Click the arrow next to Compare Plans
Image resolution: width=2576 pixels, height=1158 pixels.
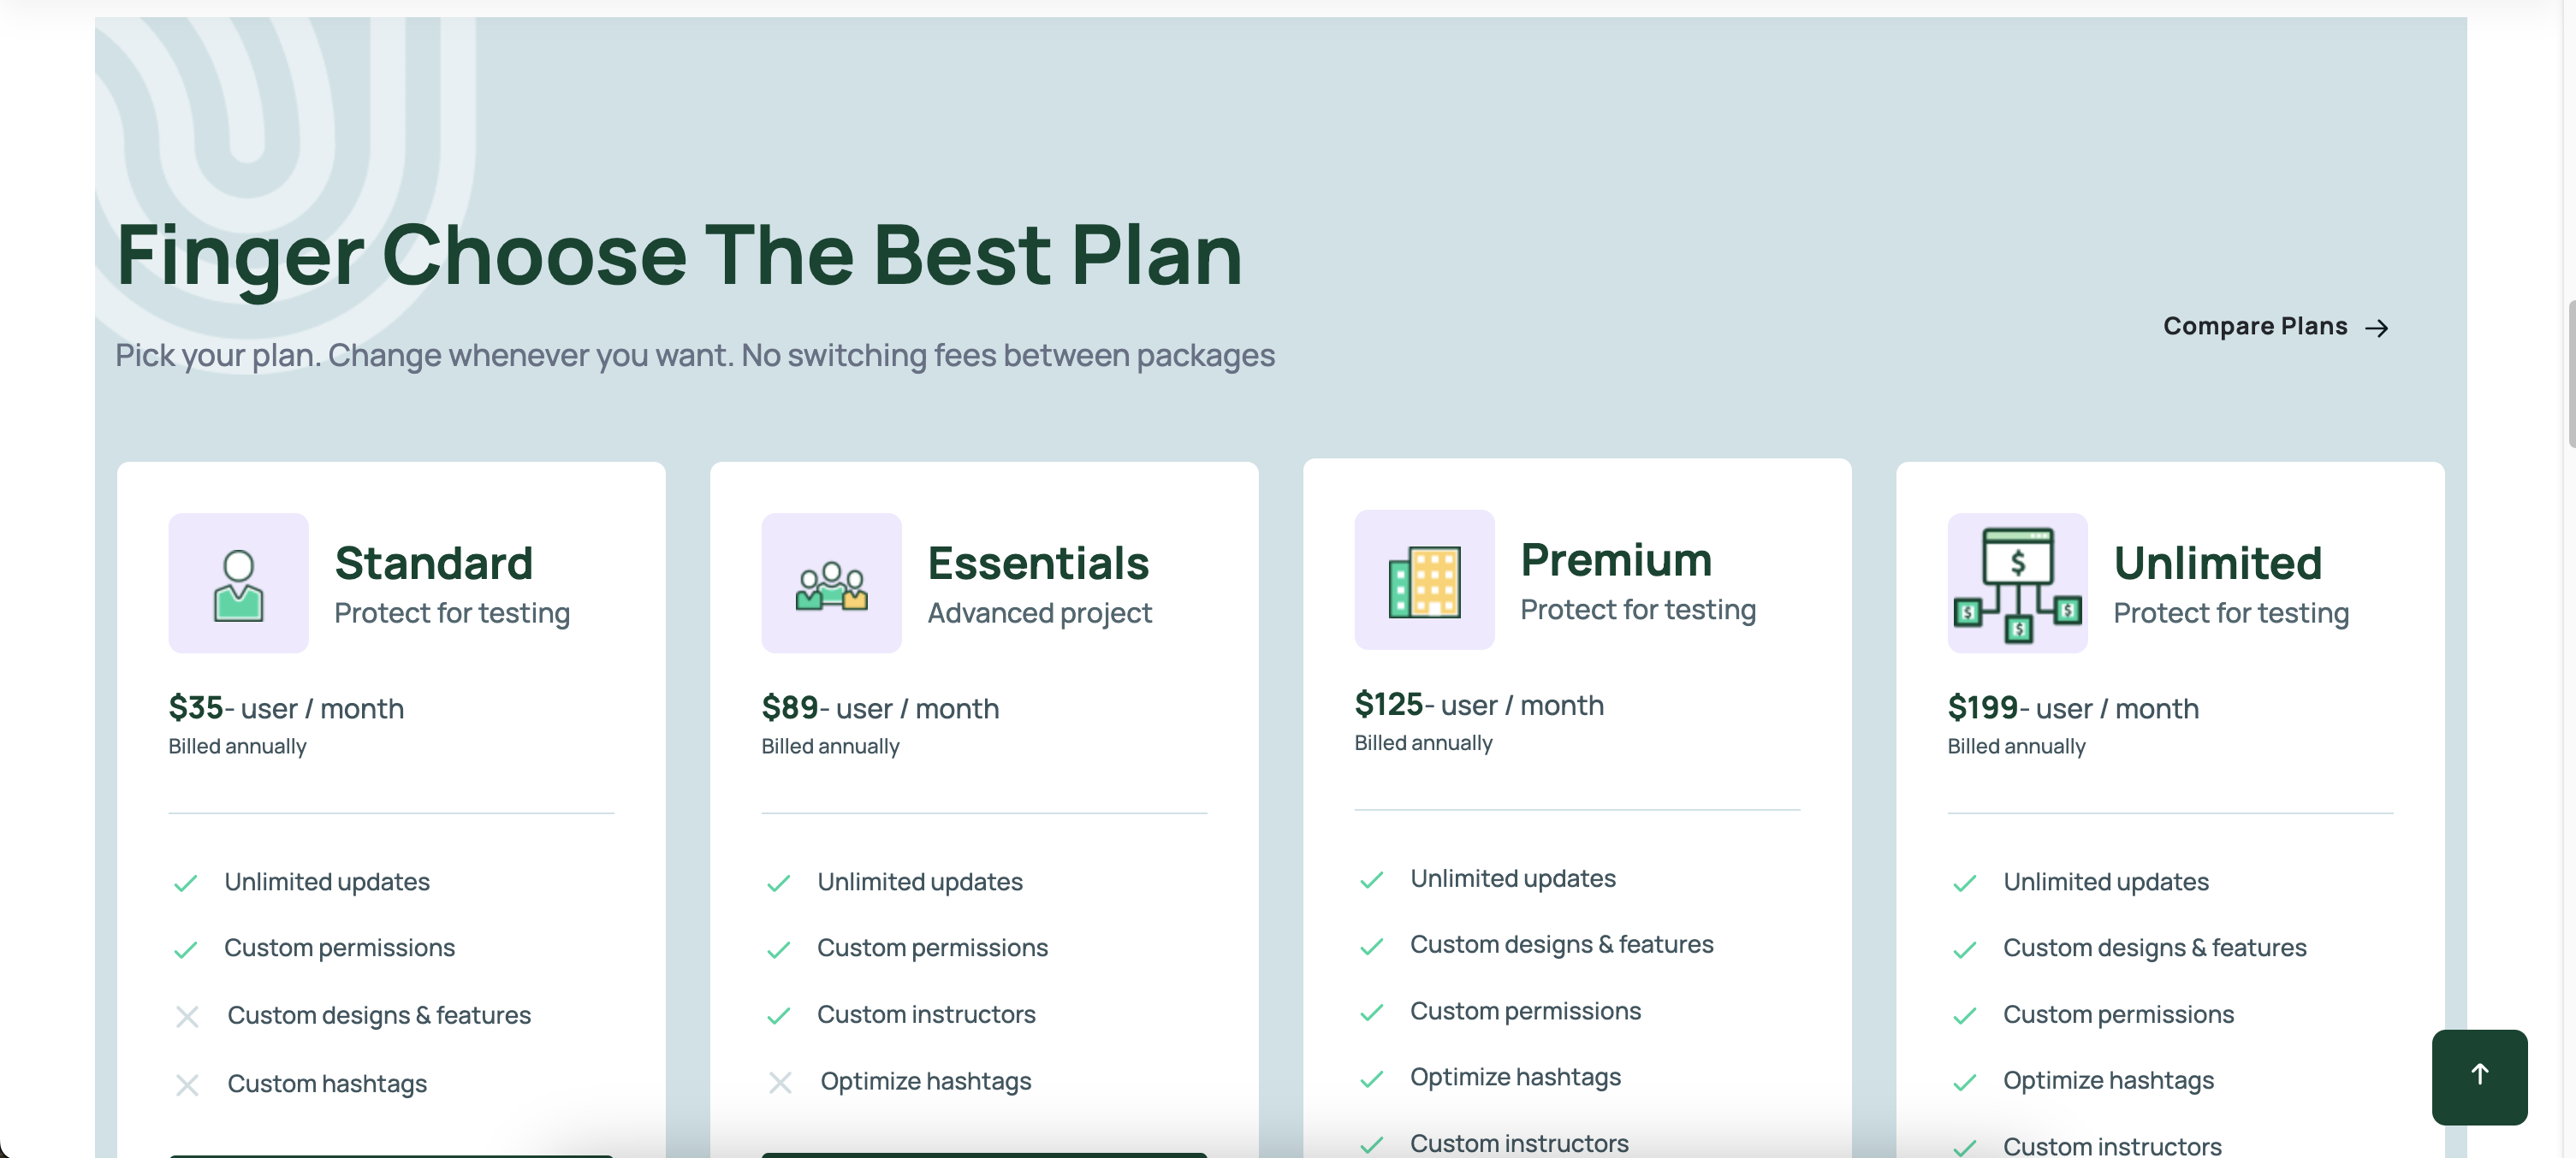(x=2377, y=328)
